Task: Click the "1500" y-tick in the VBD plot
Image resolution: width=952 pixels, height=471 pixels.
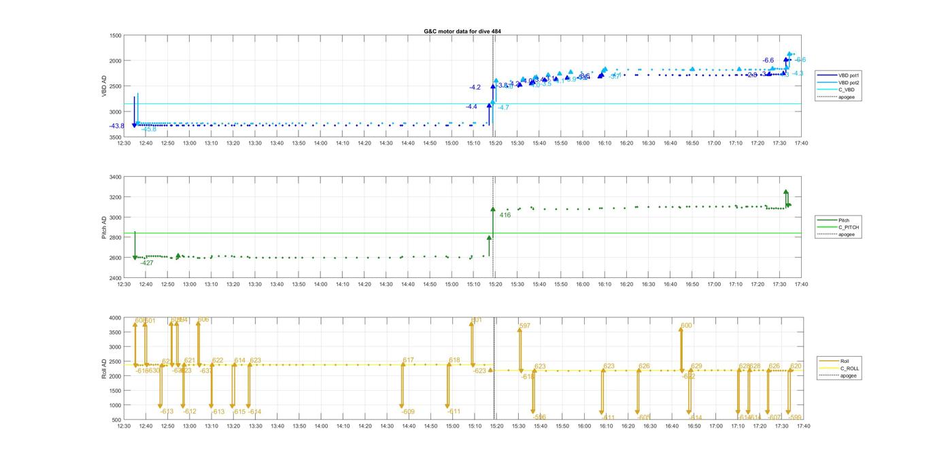Action: pyautogui.click(x=116, y=35)
